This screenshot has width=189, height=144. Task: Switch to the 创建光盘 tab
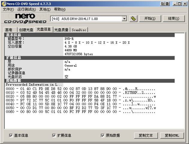click(x=26, y=30)
